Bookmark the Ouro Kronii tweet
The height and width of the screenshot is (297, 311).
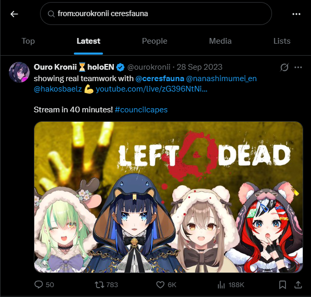[282, 285]
